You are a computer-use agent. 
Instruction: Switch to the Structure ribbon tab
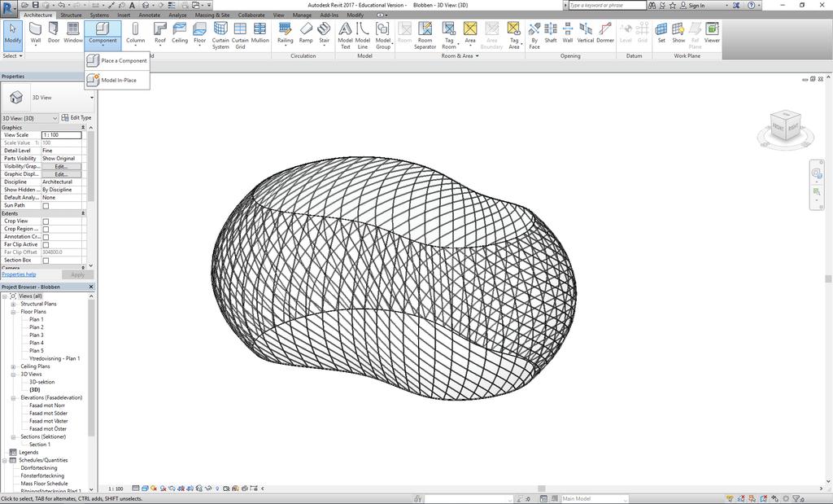71,15
